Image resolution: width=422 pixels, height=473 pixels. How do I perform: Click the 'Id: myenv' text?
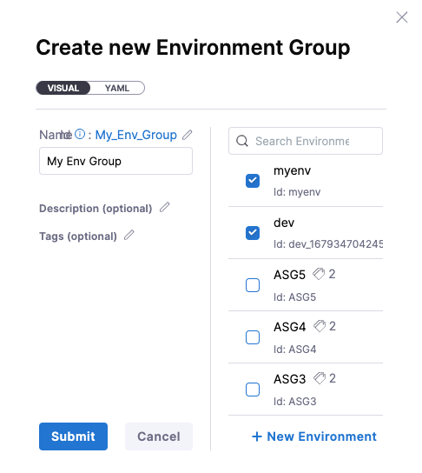(297, 192)
